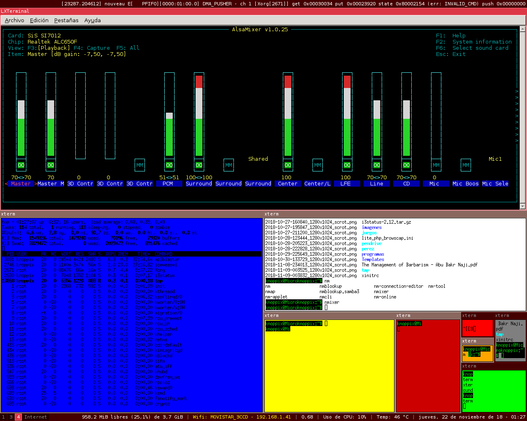This screenshot has width=527, height=421.
Task: Click the Master volume bar
Action: [x=21, y=116]
